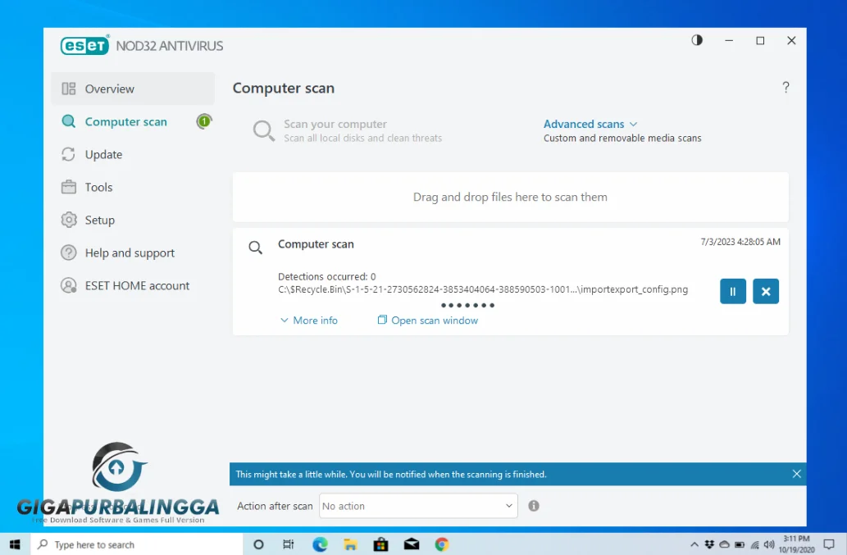Launch Google Chrome from taskbar

[442, 544]
